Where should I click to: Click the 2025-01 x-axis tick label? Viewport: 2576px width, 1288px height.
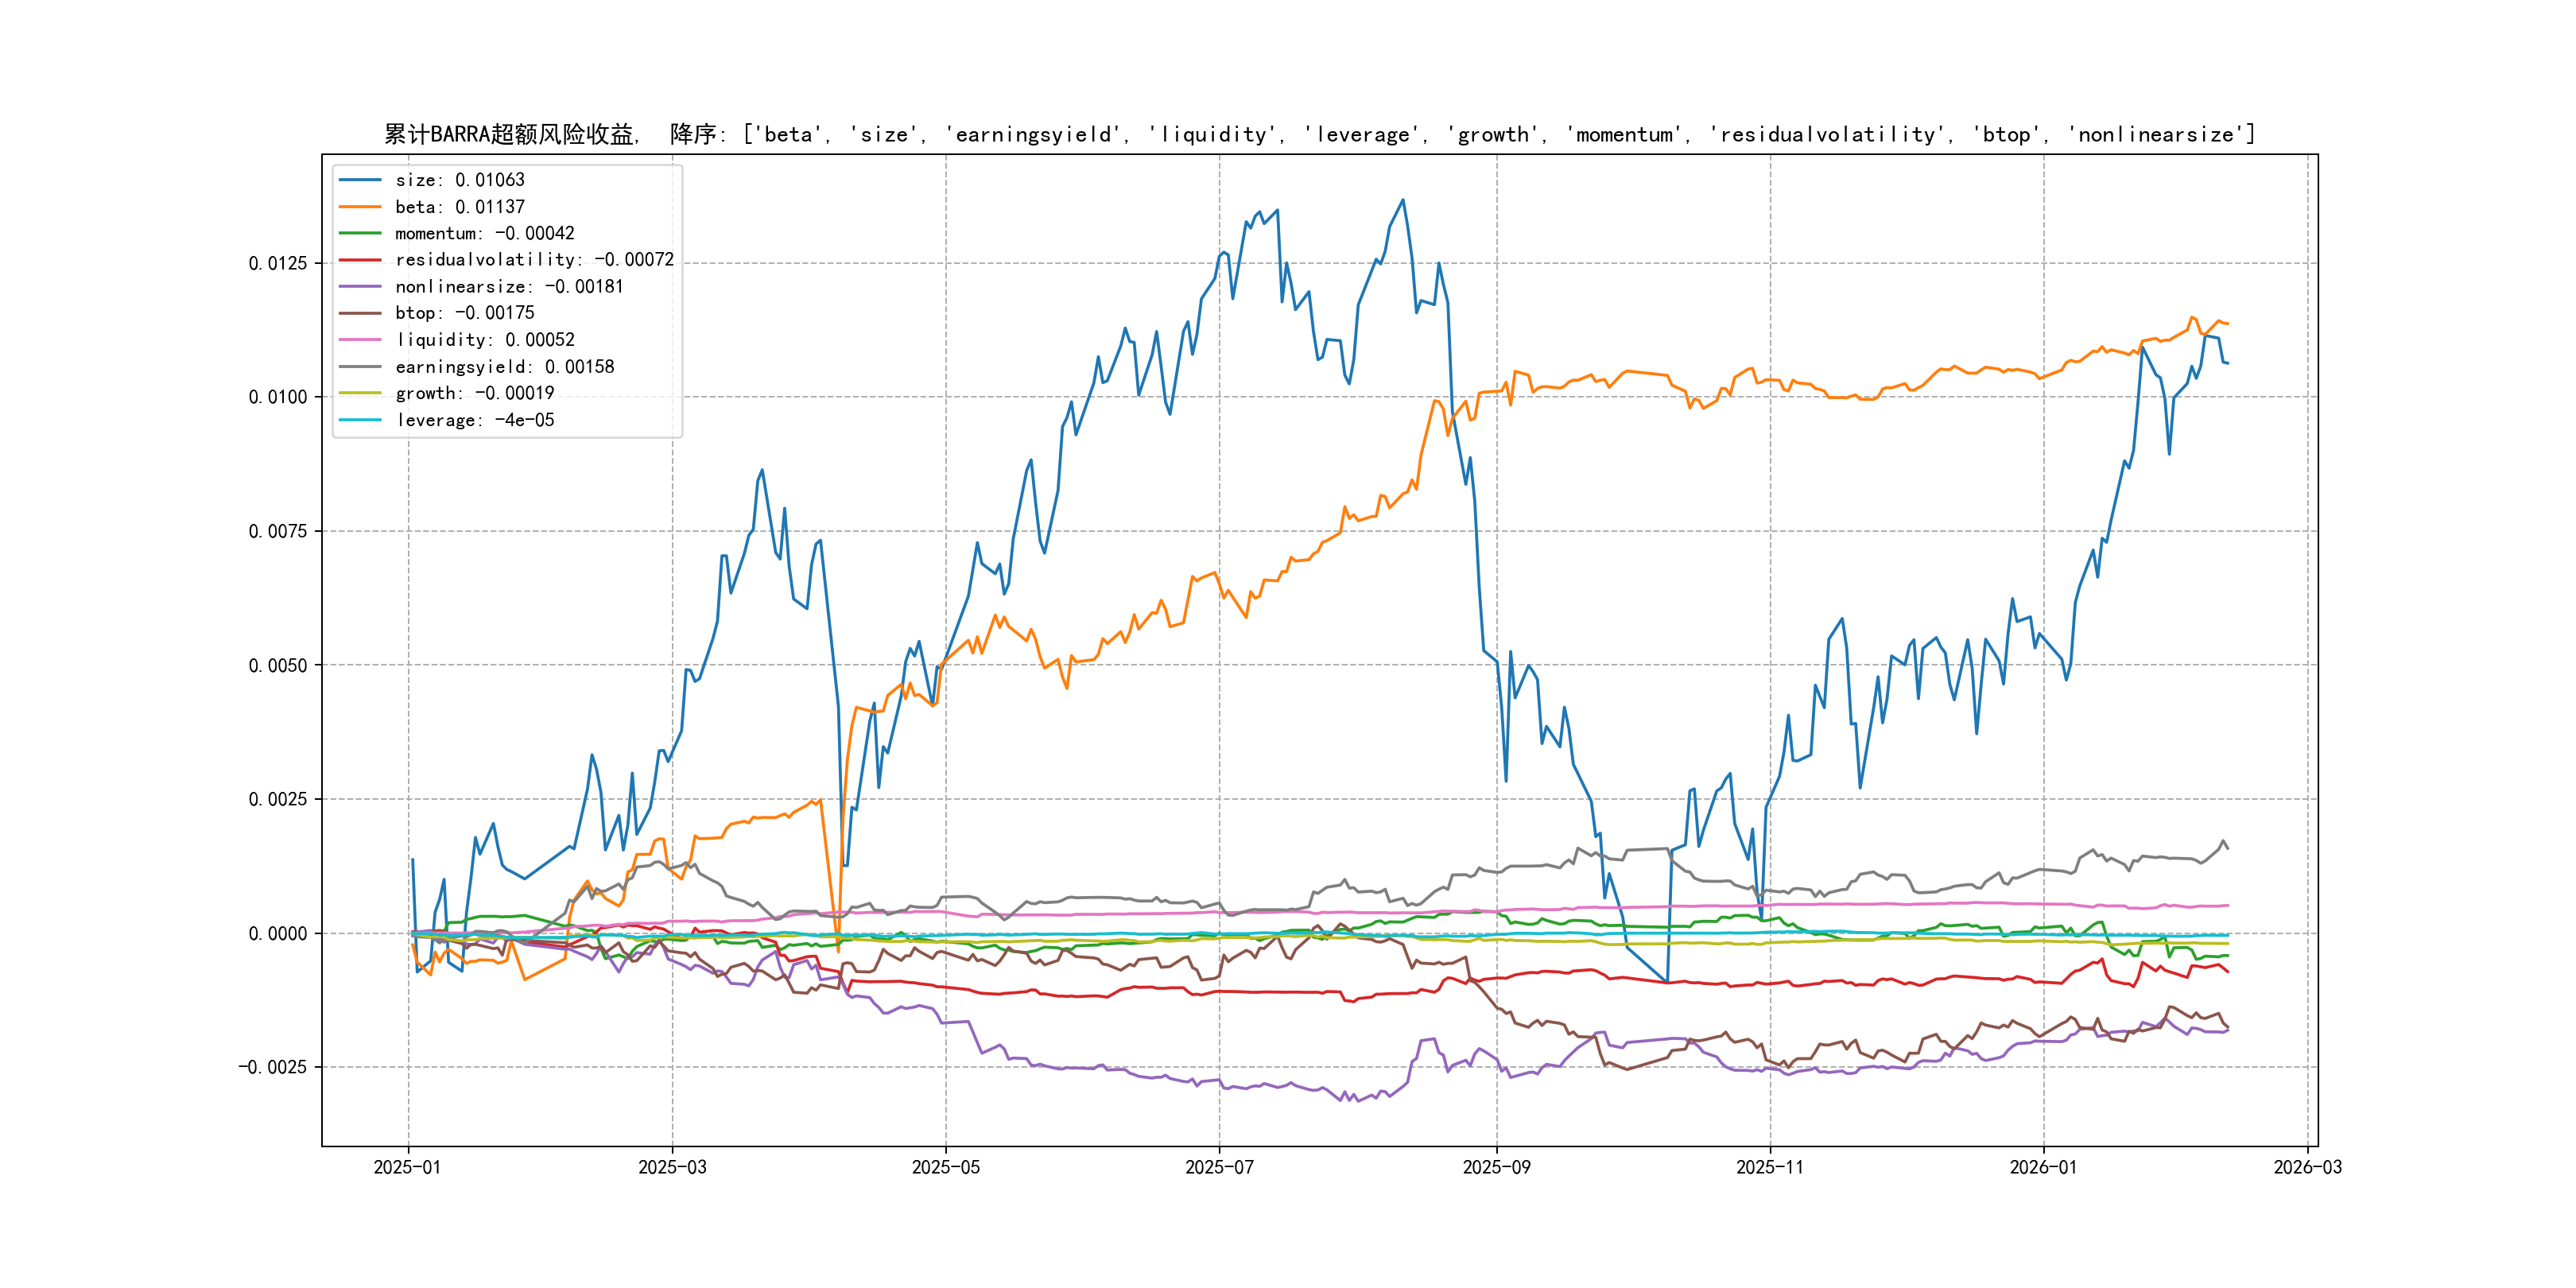tap(407, 1167)
